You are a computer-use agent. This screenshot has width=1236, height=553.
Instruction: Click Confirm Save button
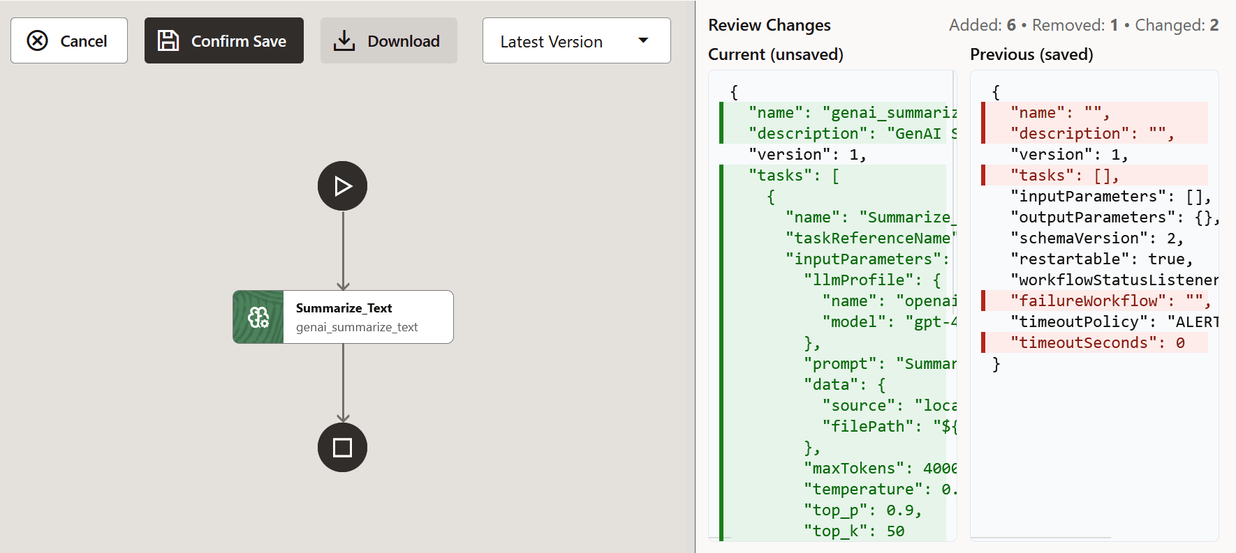tap(224, 40)
